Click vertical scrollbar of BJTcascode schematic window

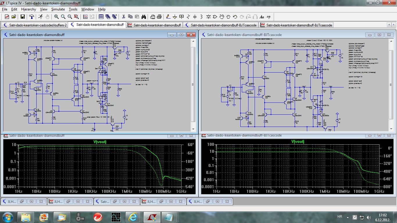click(391, 84)
